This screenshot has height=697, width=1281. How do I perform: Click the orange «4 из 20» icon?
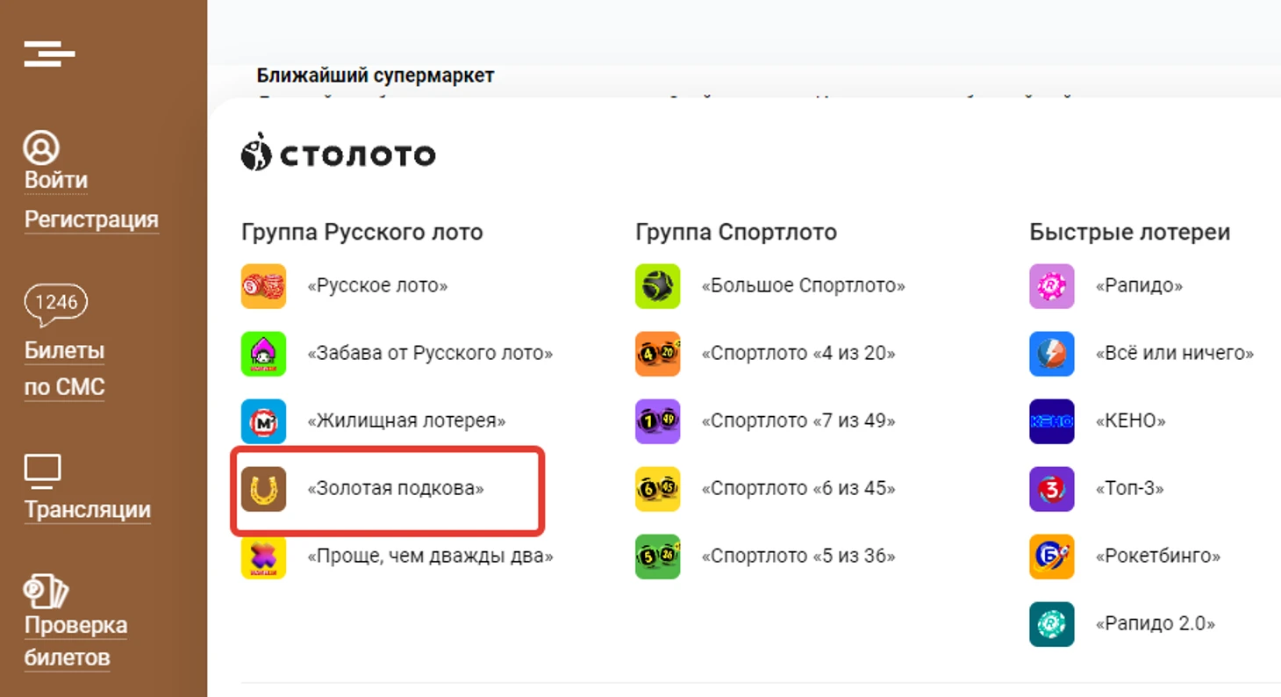pos(657,354)
